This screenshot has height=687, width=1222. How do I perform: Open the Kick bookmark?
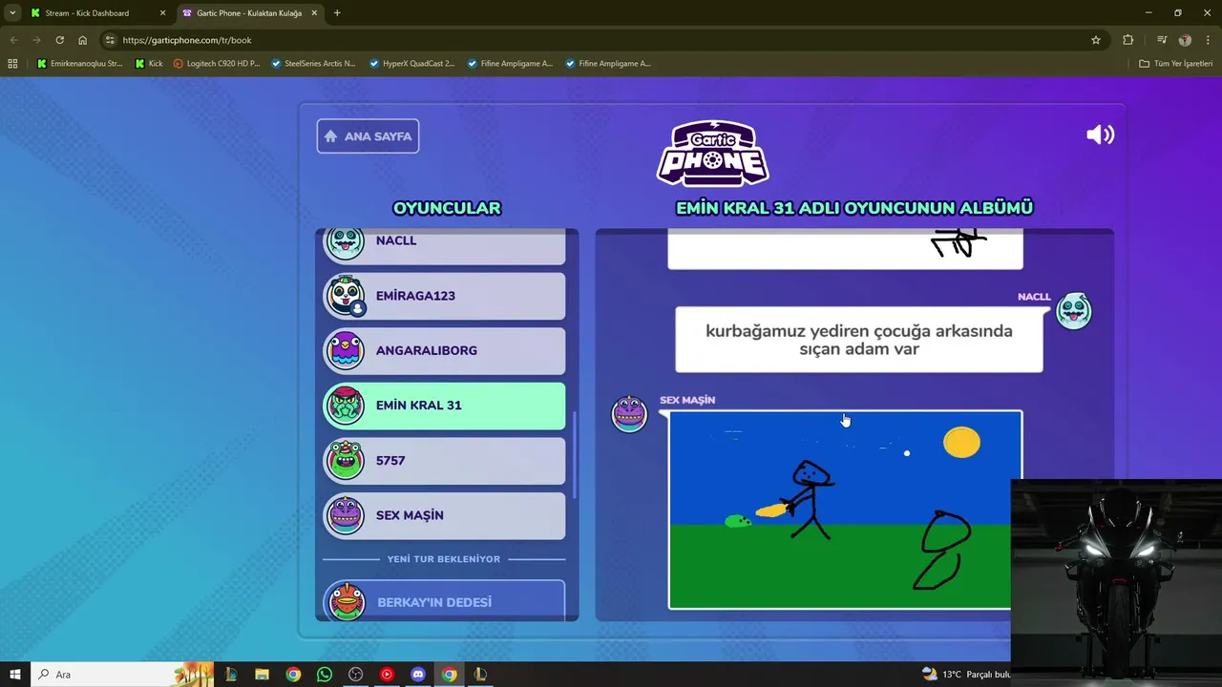(149, 64)
